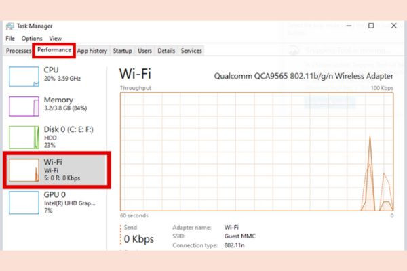Click the Send 0 Kbps value
Image resolution: width=407 pixels, height=271 pixels.
[139, 239]
